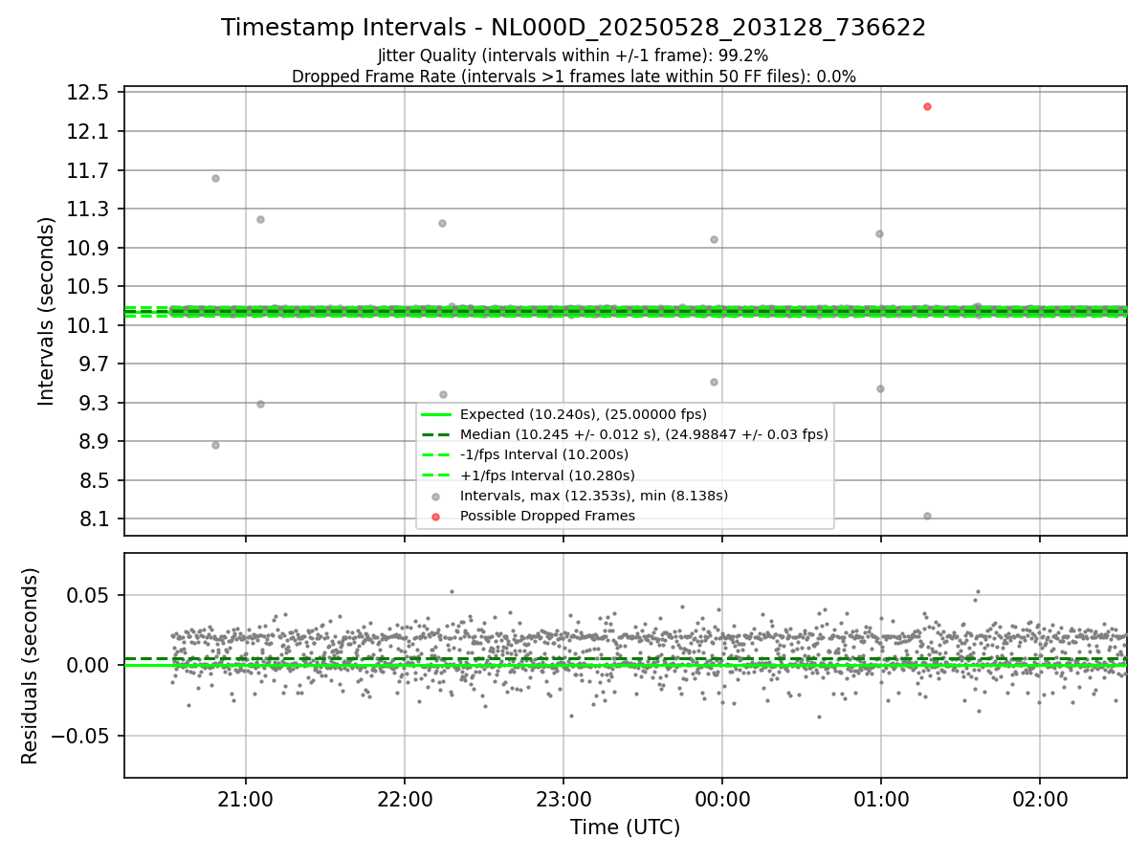Click the 8.1 y-axis tick label
The image size is (1148, 861).
[96, 519]
